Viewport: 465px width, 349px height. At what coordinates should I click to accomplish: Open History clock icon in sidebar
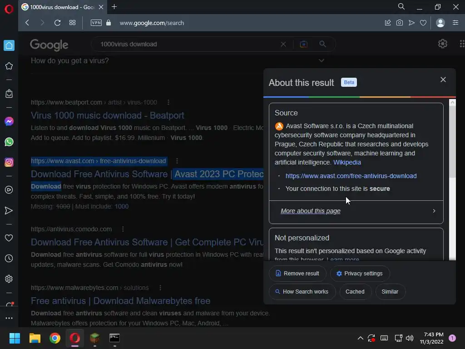pos(9,259)
